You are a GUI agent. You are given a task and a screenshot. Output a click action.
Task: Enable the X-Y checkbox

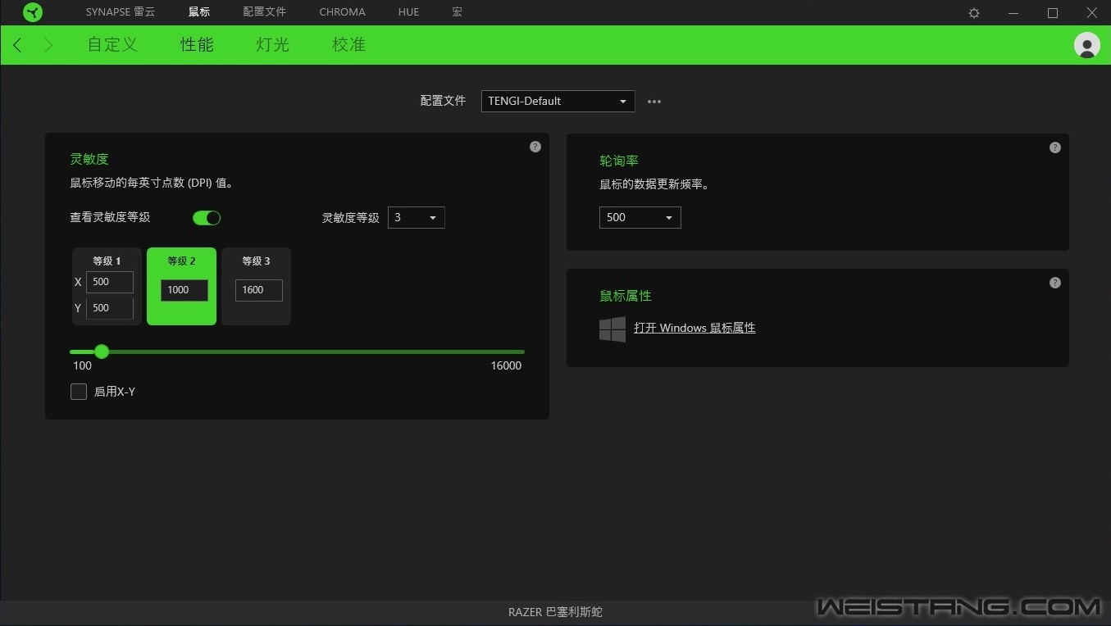[x=79, y=392]
